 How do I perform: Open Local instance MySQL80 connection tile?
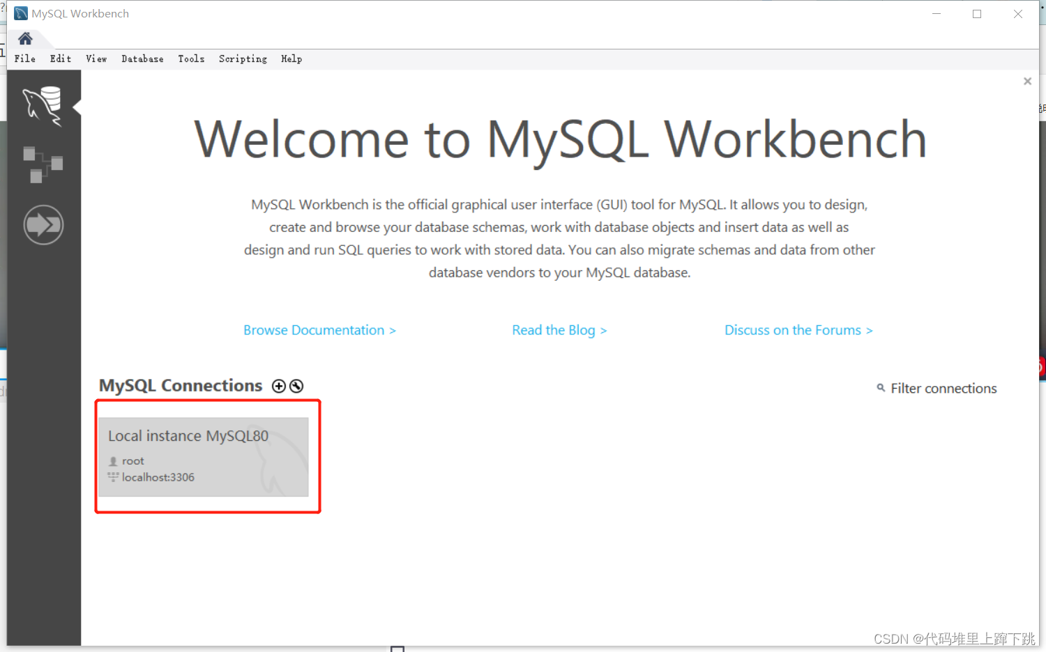[x=204, y=457]
